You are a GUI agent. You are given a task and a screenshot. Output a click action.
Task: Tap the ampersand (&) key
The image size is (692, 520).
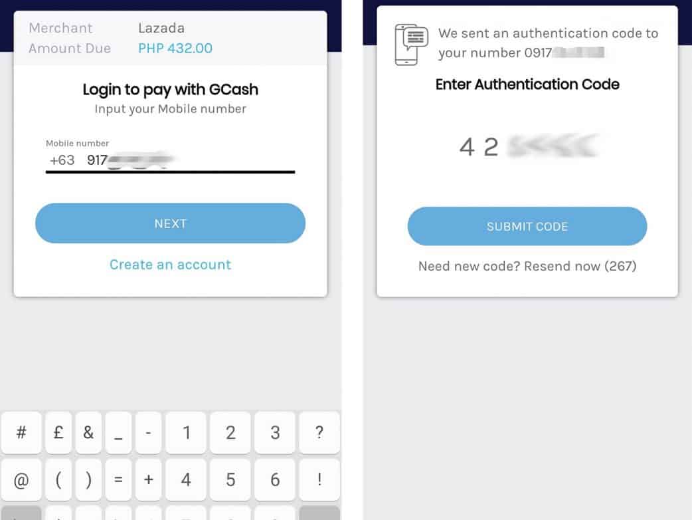coord(88,433)
